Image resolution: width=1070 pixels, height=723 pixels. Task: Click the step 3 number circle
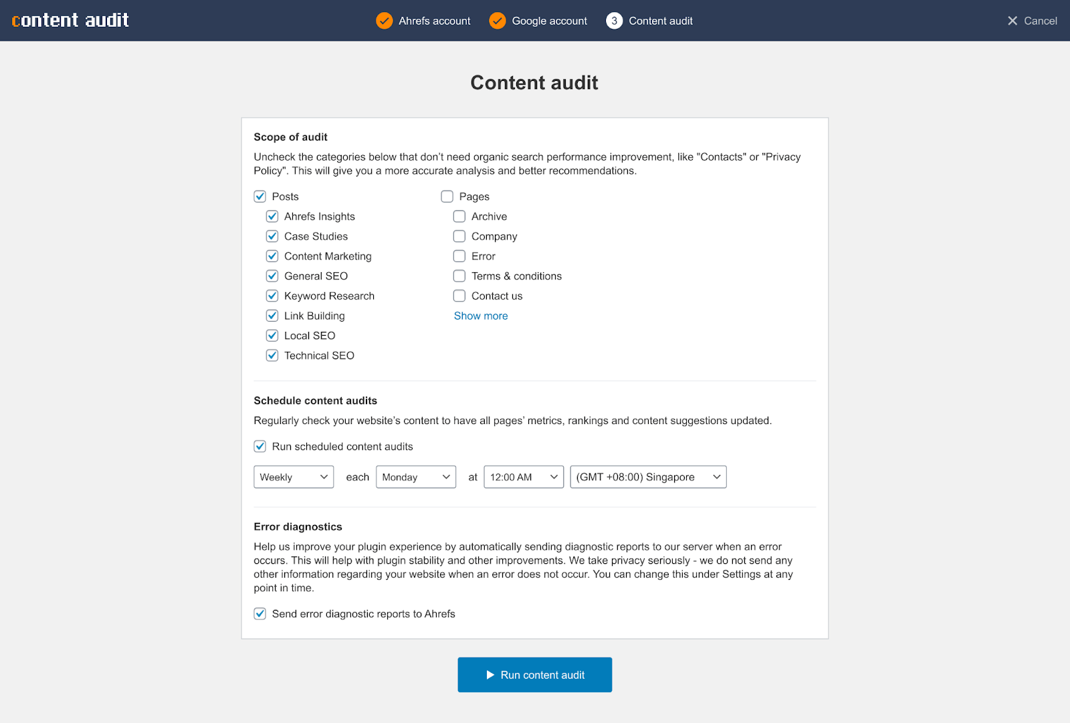[x=614, y=21]
